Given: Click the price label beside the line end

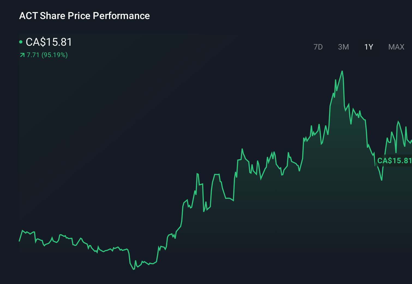Looking at the screenshot, I should point(394,160).
